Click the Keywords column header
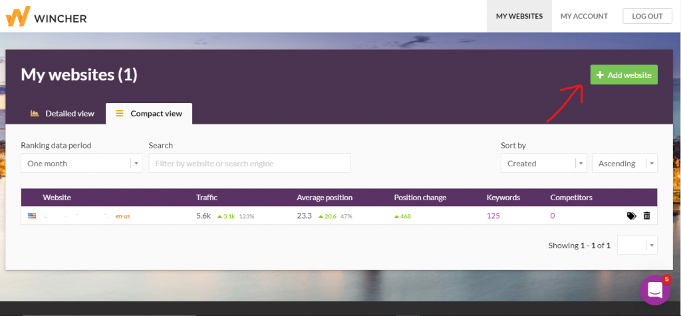 [x=503, y=198]
